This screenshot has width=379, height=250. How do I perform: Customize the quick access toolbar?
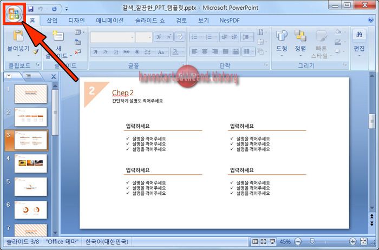[x=67, y=9]
